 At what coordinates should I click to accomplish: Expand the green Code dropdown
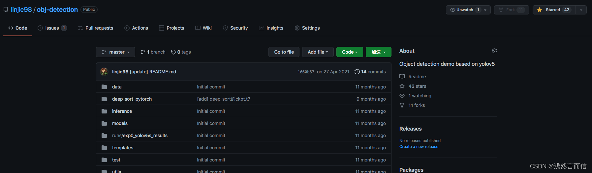350,52
